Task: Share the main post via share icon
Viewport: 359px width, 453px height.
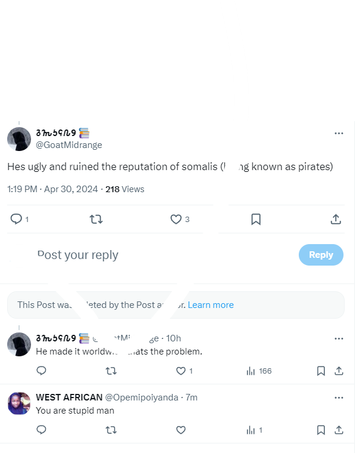Action: point(336,219)
